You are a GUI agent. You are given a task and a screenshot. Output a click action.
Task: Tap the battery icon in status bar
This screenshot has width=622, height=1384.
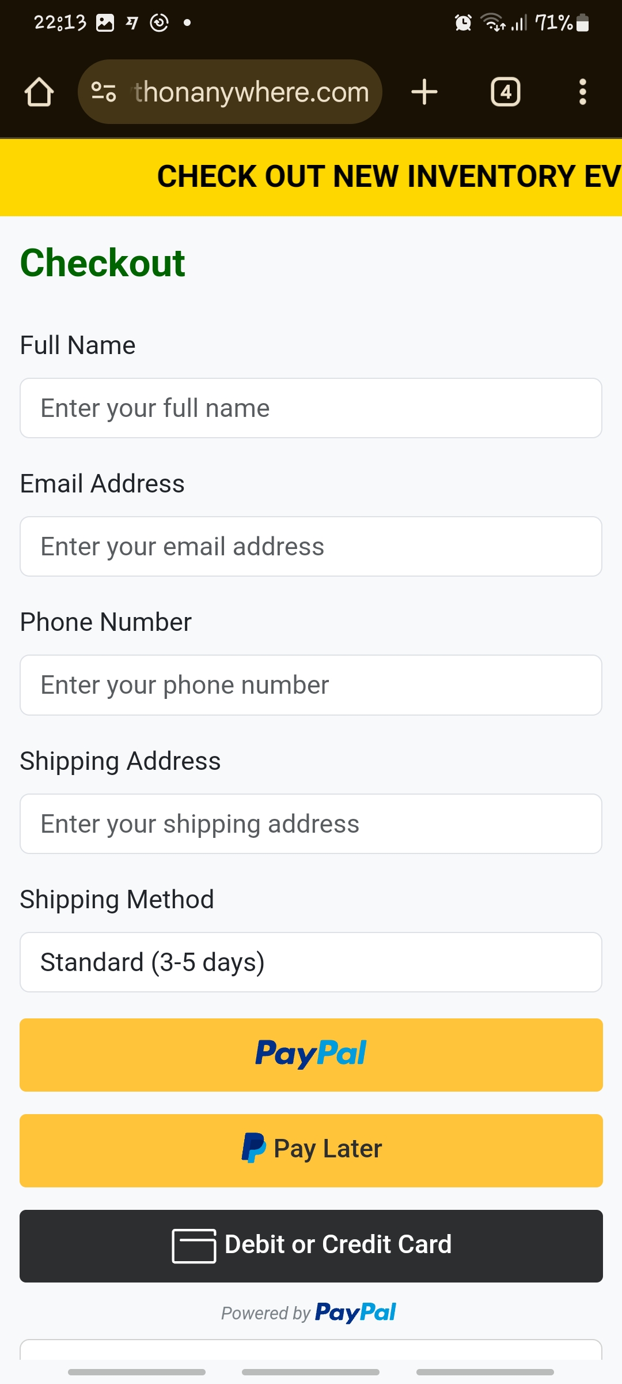(x=582, y=23)
